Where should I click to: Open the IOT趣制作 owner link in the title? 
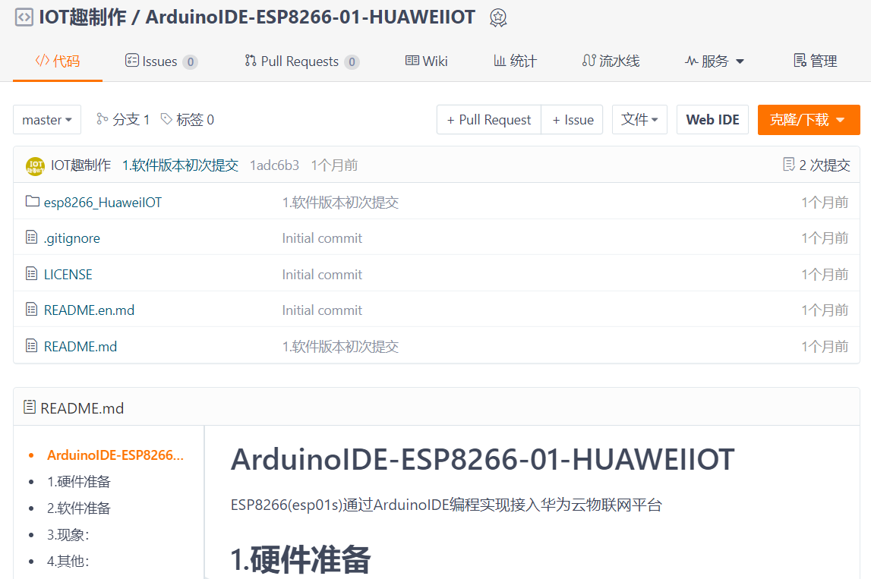pos(82,17)
